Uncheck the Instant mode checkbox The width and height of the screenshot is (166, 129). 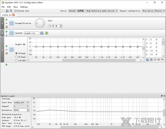tap(16, 11)
